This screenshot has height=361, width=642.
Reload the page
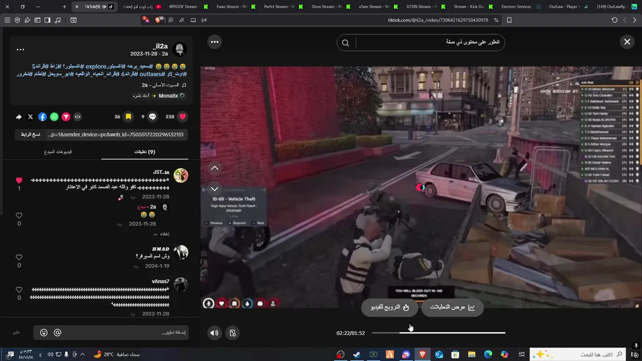click(614, 20)
